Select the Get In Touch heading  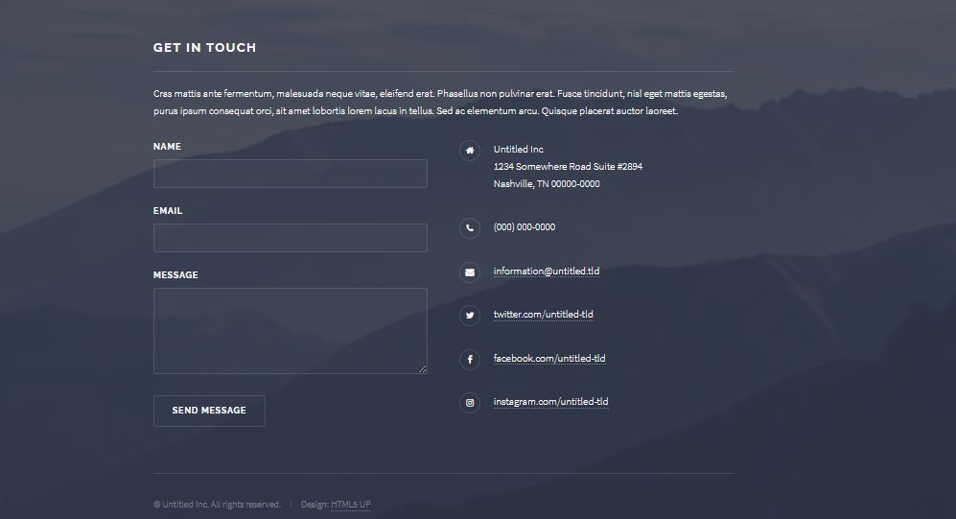click(x=205, y=48)
